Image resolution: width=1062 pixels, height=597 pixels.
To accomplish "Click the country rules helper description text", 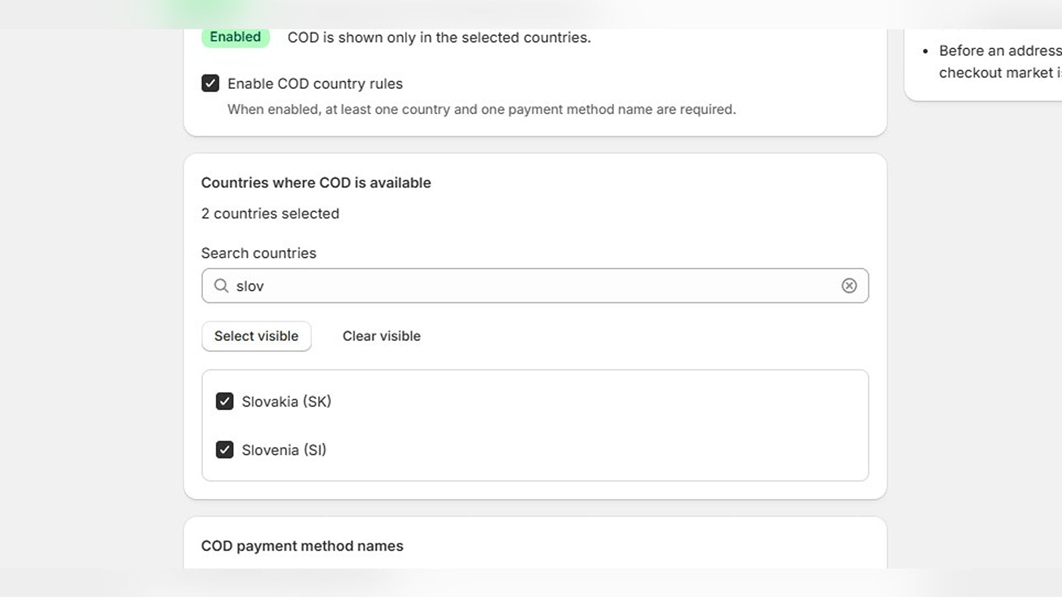I will 482,109.
